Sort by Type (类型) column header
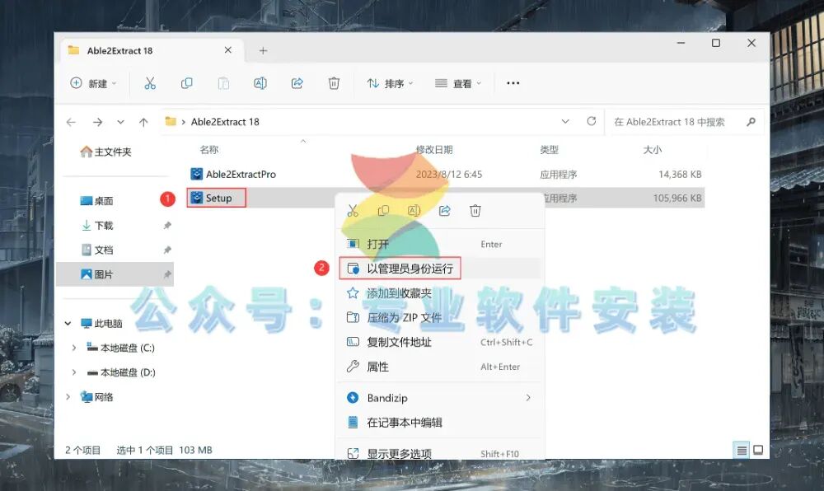This screenshot has width=824, height=491. click(x=549, y=150)
